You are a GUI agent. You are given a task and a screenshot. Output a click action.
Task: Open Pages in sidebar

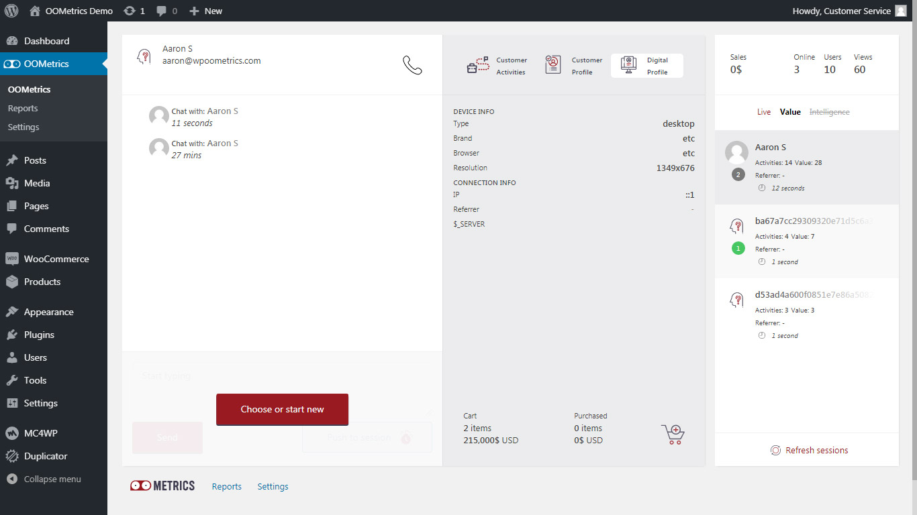tap(54, 206)
